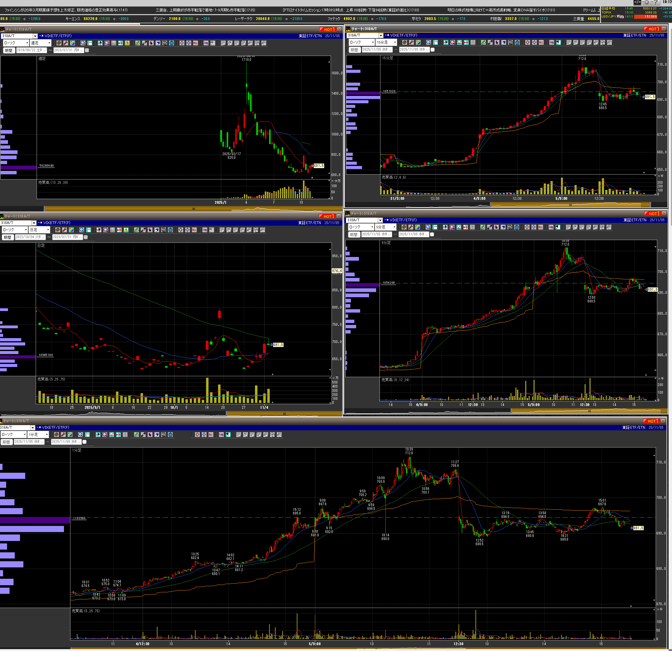The image size is (672, 651).
Task: Click the trash delete icon in daily chart toolbar
Action: (x=170, y=230)
